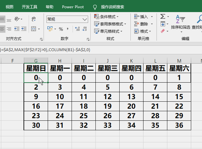Open 对齐方式 dialog launcher

point(41,39)
